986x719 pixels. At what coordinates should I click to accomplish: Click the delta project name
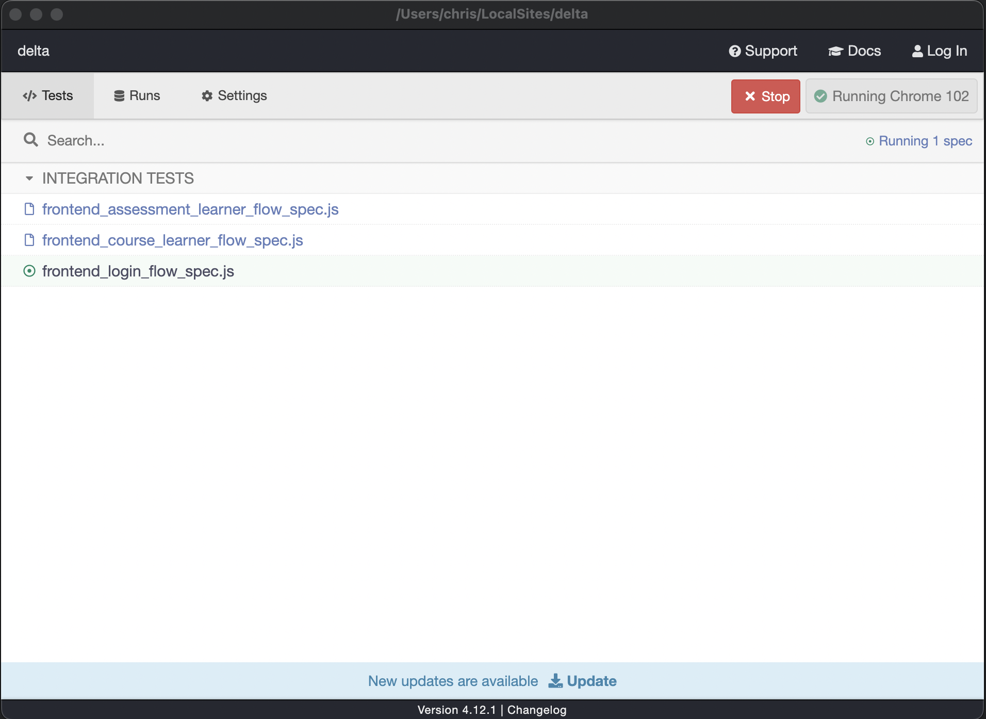pos(34,51)
